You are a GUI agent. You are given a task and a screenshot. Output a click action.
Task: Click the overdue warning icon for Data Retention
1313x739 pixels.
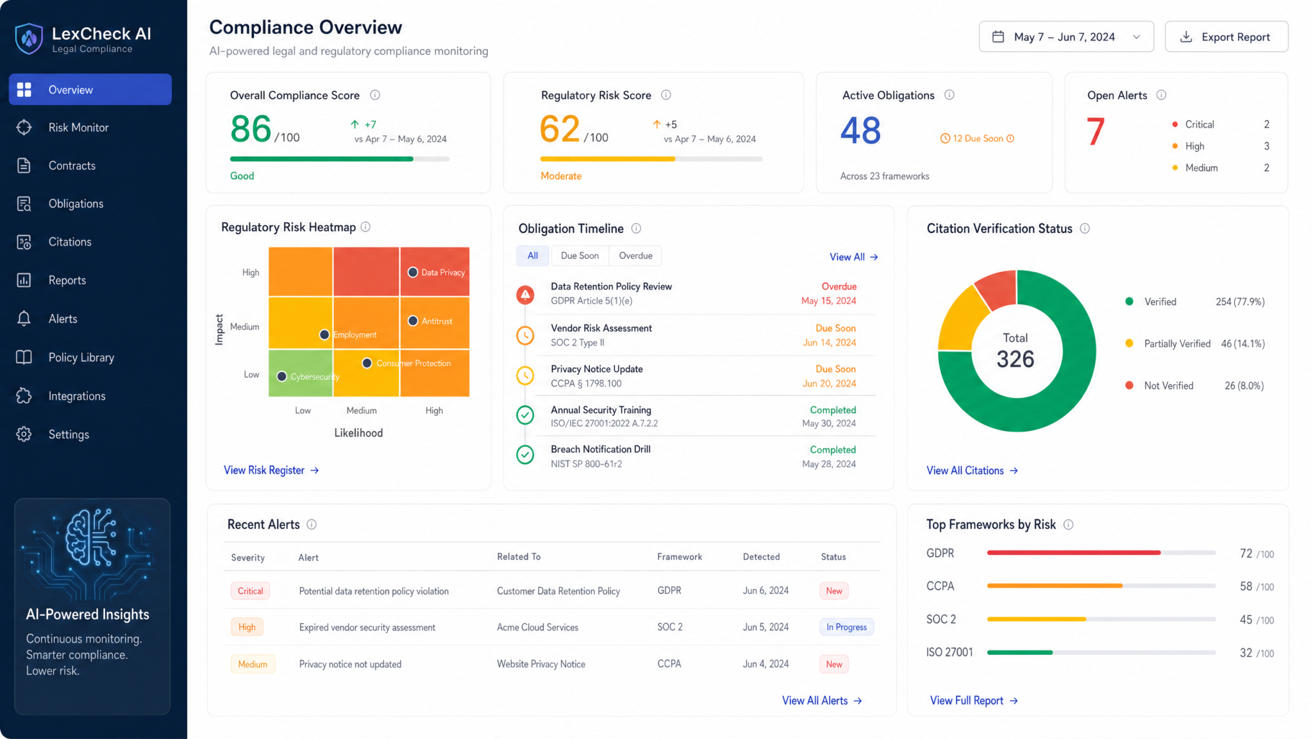(525, 294)
